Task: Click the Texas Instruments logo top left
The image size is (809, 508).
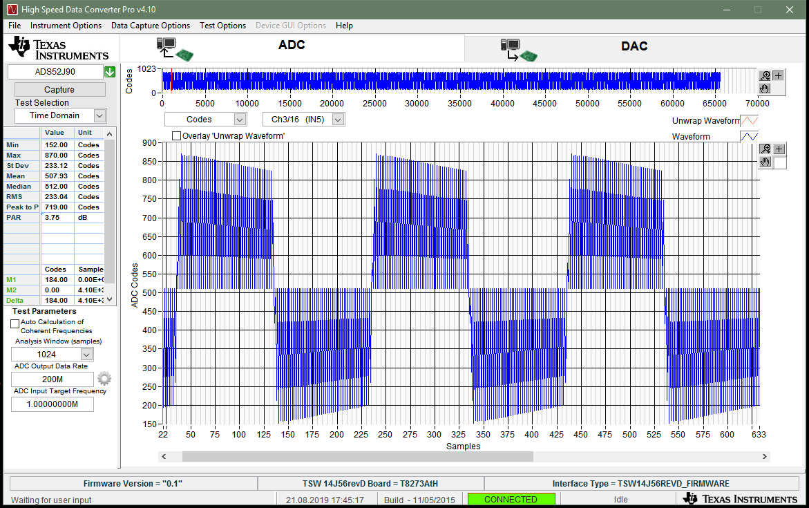Action: [58, 48]
